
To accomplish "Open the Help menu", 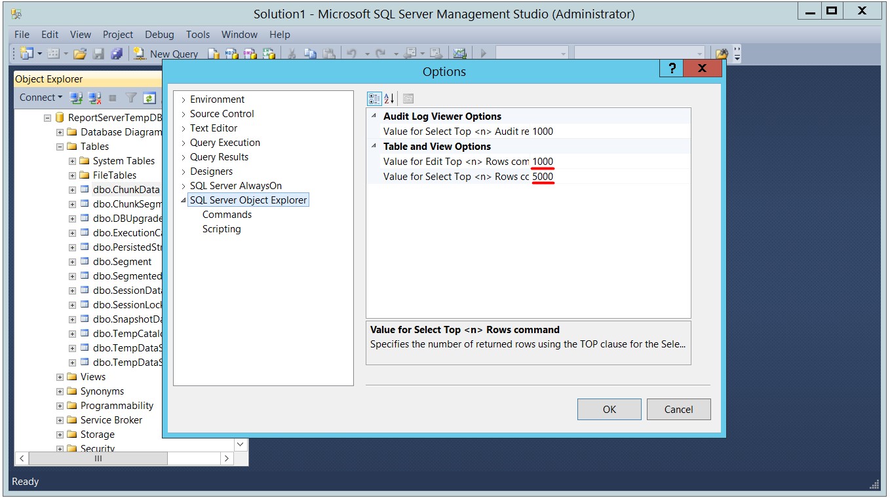I will [x=280, y=34].
